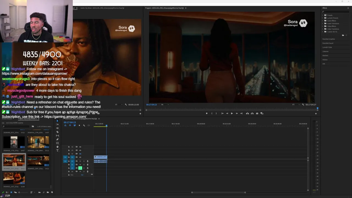
Task: Click the timeline playhead timecode 00:17:04:13
Action: pos(70,122)
